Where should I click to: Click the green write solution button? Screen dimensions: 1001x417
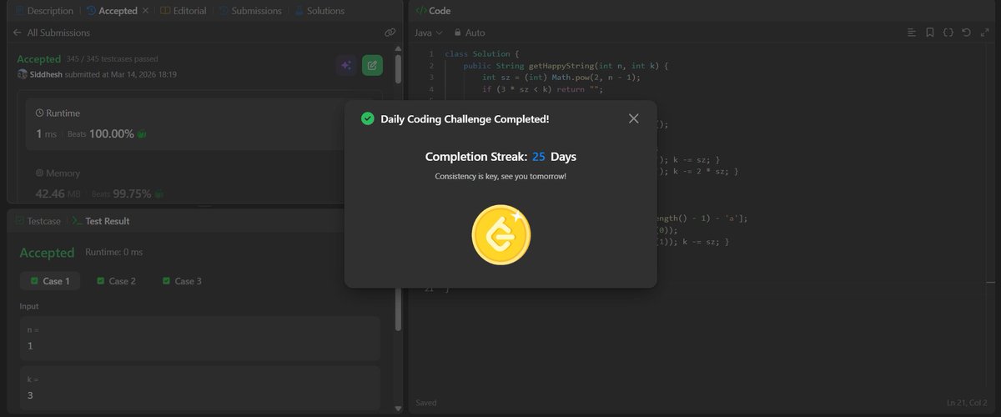tap(373, 65)
